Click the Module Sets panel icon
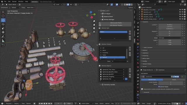 pyautogui.click(x=100, y=28)
